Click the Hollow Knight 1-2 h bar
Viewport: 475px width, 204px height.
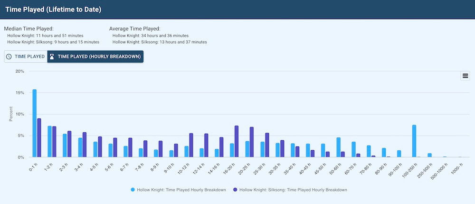50,142
